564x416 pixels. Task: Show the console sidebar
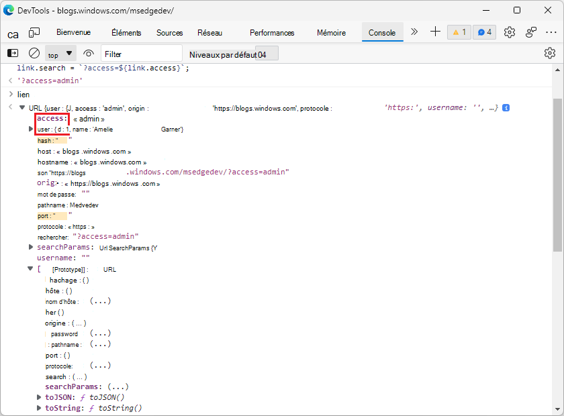pos(13,54)
